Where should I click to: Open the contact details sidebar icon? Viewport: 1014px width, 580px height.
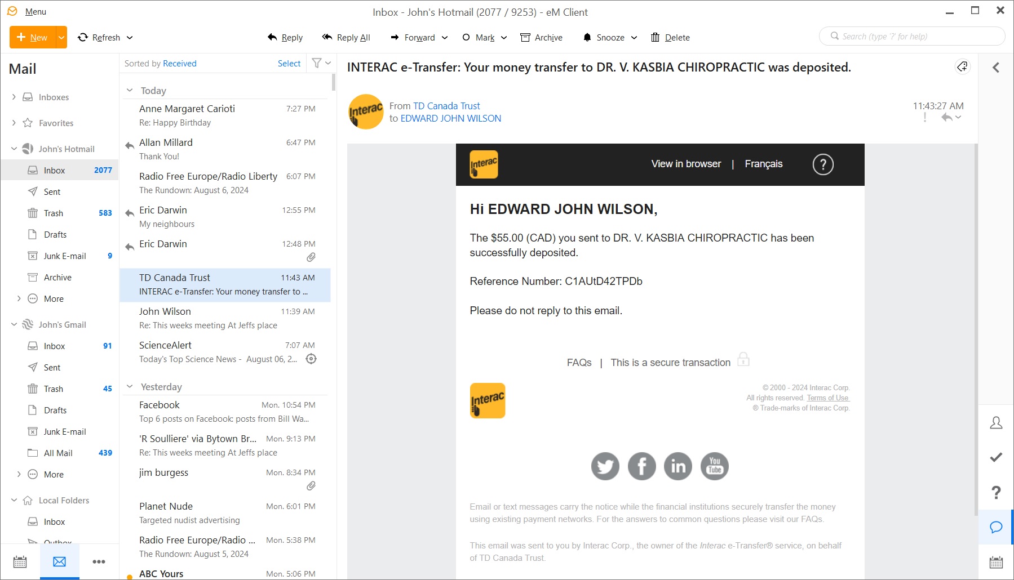pos(996,422)
